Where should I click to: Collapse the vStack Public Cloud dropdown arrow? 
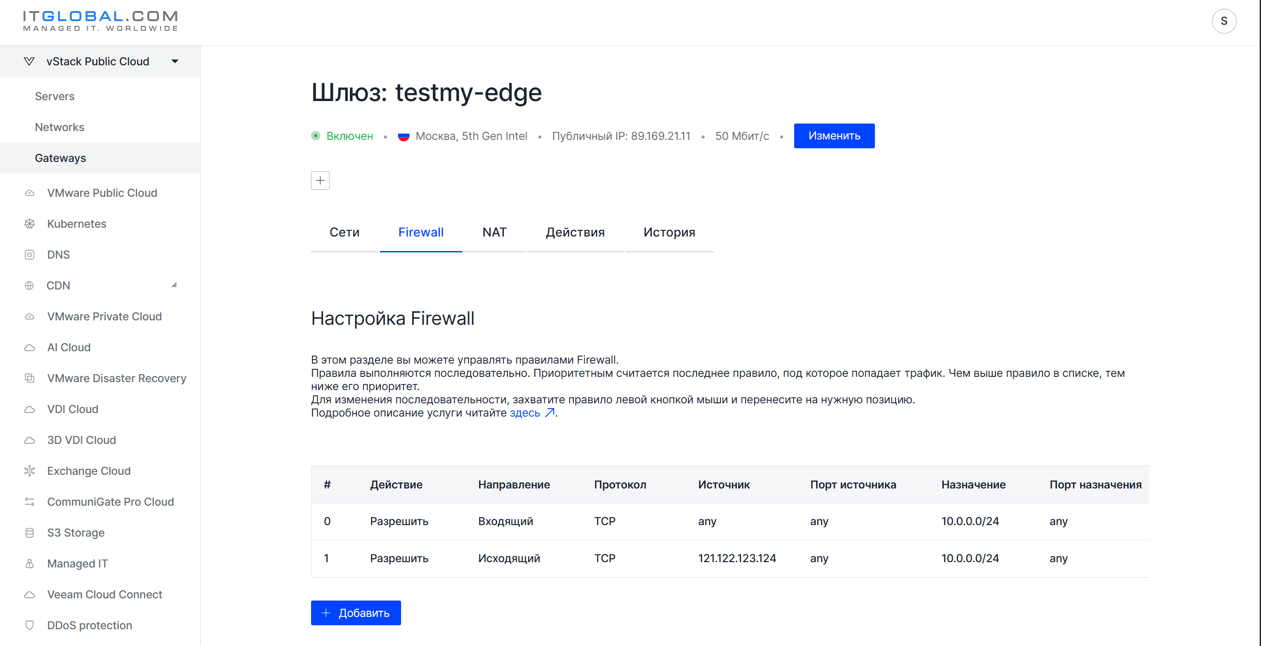tap(175, 61)
